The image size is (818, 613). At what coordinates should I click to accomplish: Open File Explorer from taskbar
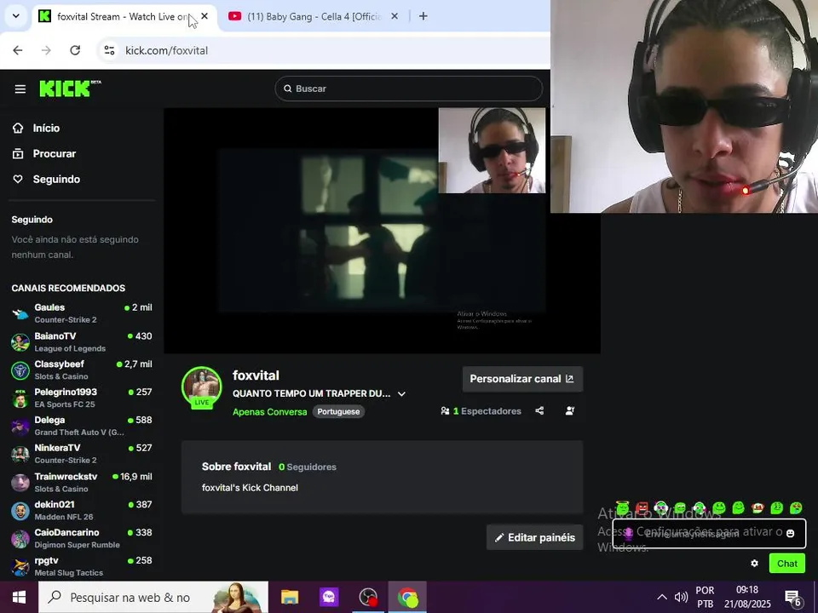pyautogui.click(x=290, y=598)
